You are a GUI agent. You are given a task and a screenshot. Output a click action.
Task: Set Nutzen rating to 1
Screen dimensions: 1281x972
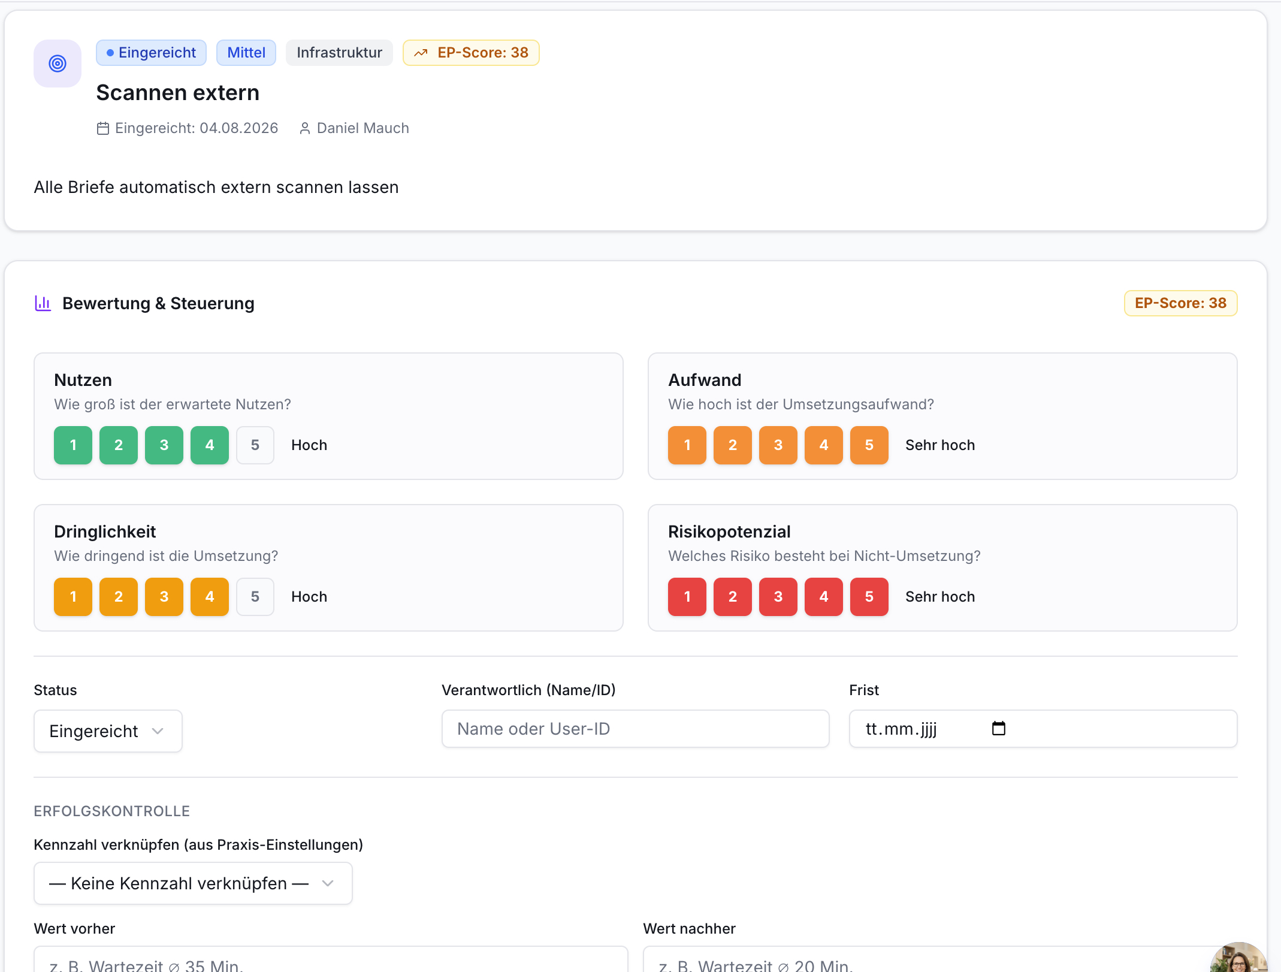tap(73, 445)
